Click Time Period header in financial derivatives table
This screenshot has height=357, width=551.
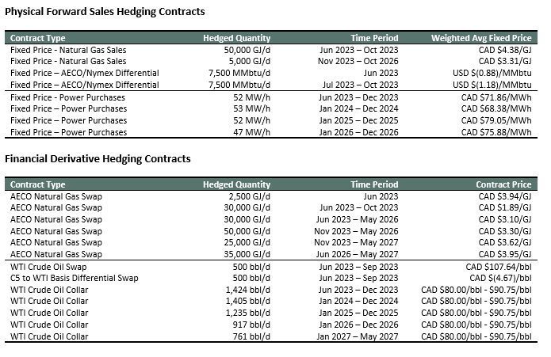(374, 184)
